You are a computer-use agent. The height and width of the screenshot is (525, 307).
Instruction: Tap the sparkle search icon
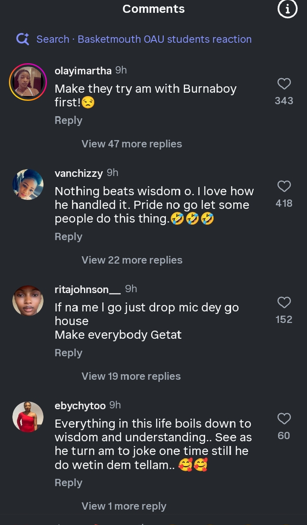23,39
